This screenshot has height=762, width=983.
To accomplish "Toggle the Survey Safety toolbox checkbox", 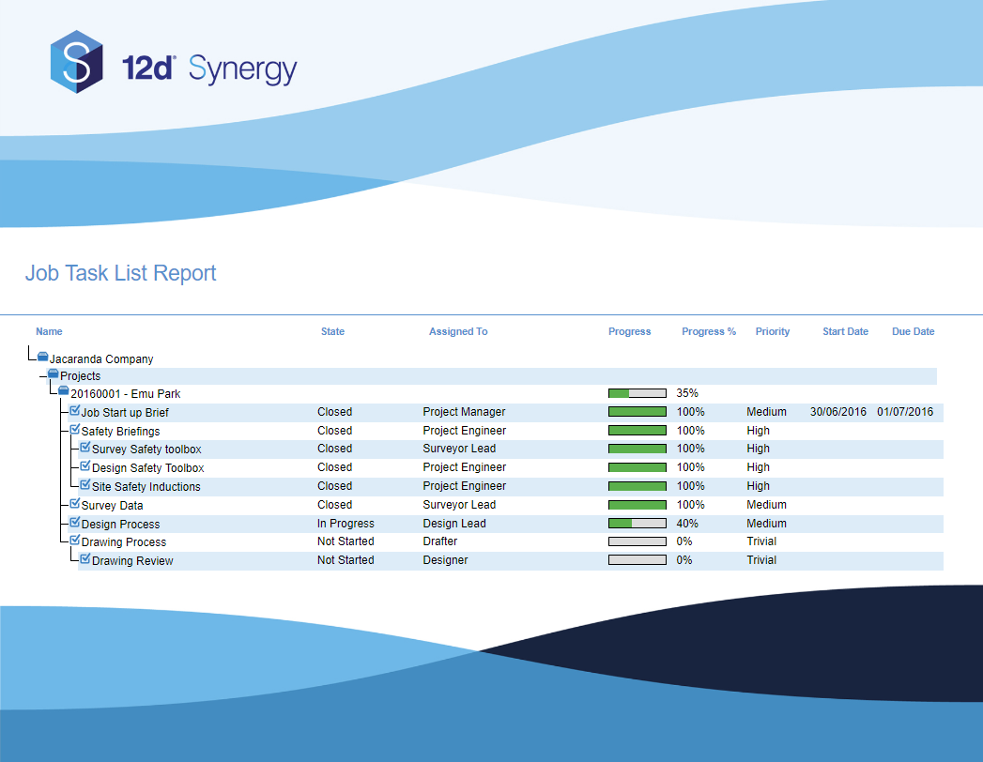I will click(85, 448).
